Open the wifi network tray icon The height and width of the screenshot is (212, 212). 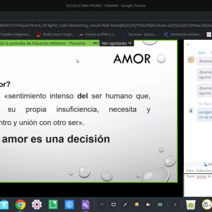pos(102,205)
